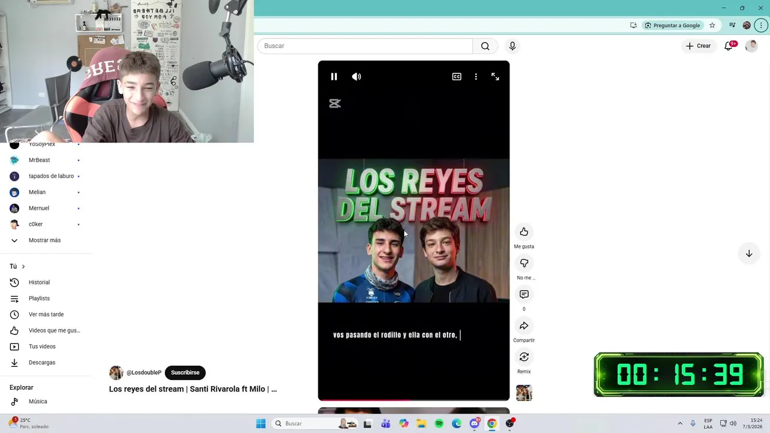Open Microsoft Edge from the taskbar
This screenshot has height=433, width=770.
(x=457, y=423)
